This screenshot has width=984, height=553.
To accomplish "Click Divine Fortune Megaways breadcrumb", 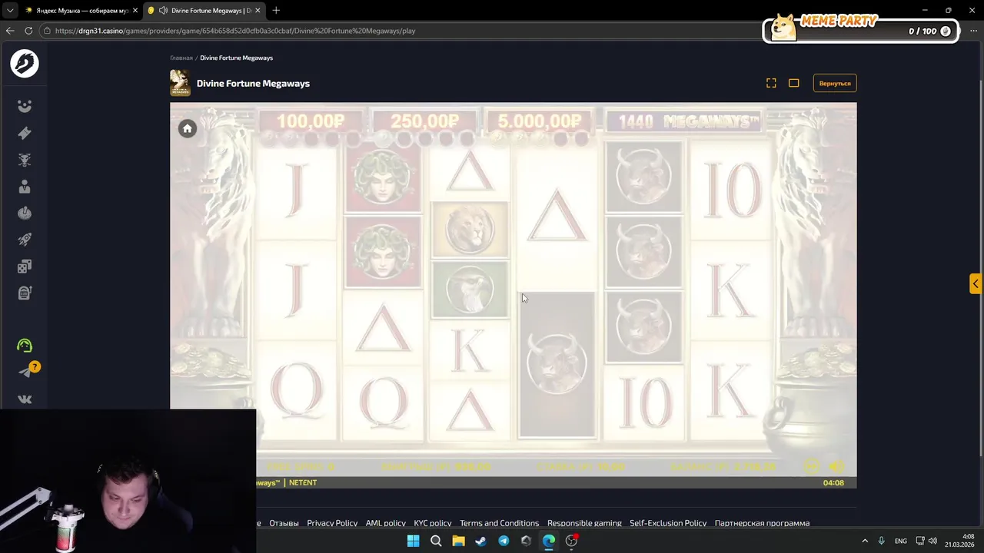I will coord(236,58).
